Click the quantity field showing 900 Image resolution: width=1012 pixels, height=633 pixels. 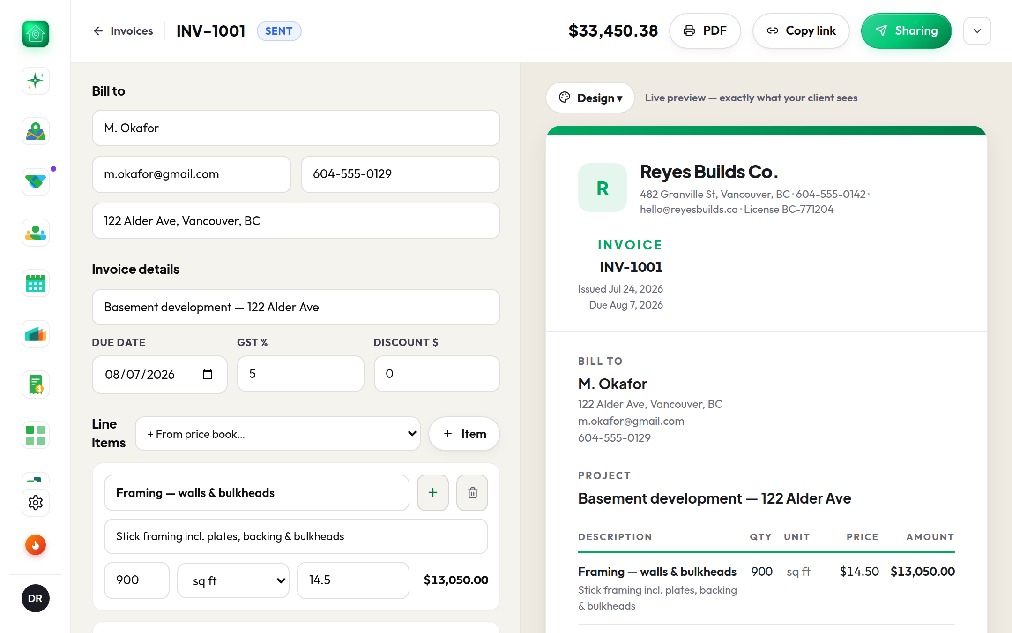[x=137, y=580]
